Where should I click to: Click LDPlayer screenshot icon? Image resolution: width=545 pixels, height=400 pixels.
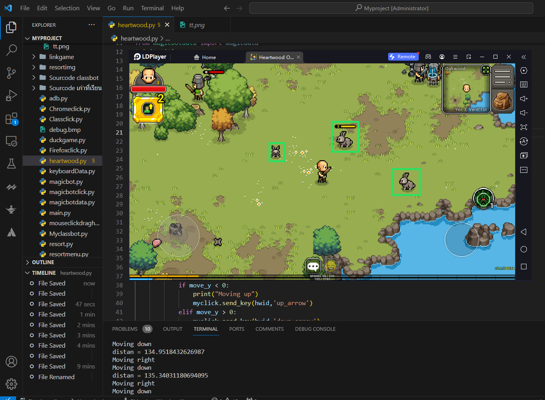click(x=524, y=127)
